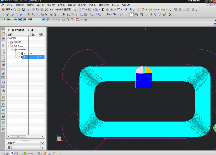Click the Delete X icon in top toolbar

(46, 10)
